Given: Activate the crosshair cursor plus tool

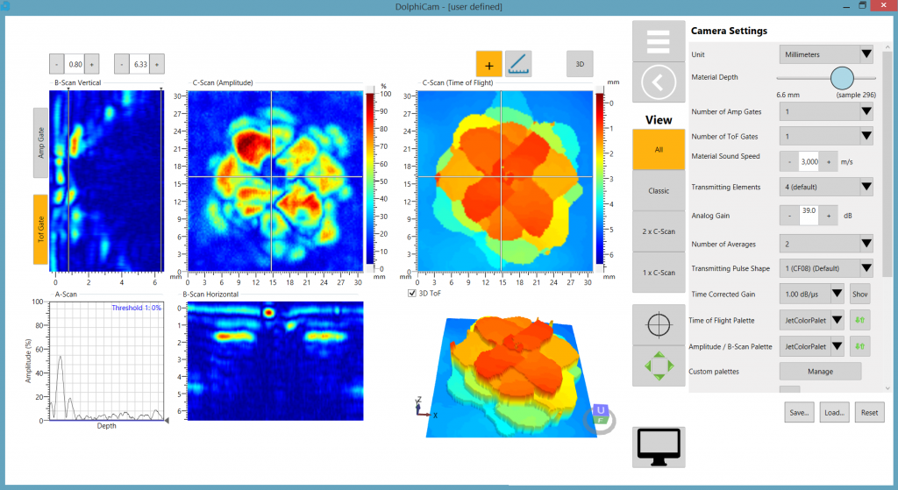Looking at the screenshot, I should tap(489, 64).
